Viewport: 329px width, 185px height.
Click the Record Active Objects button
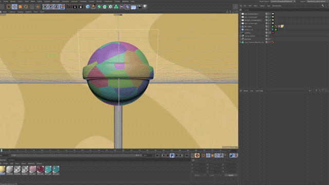click(193, 155)
